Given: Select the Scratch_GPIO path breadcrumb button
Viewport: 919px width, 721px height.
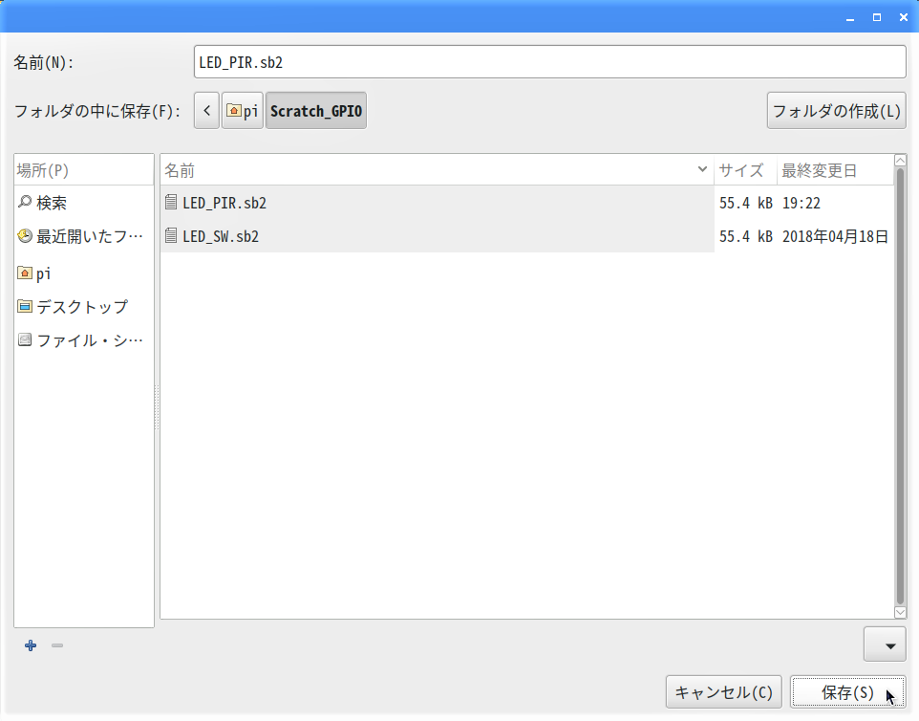Looking at the screenshot, I should pos(315,111).
